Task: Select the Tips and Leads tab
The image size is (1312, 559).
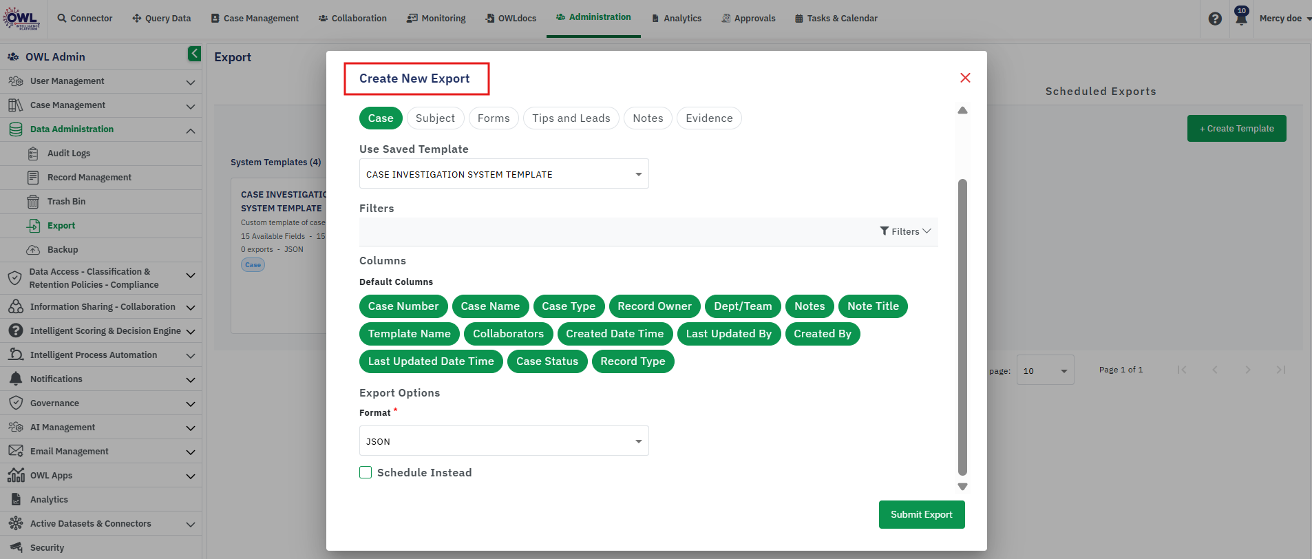Action: pyautogui.click(x=571, y=118)
